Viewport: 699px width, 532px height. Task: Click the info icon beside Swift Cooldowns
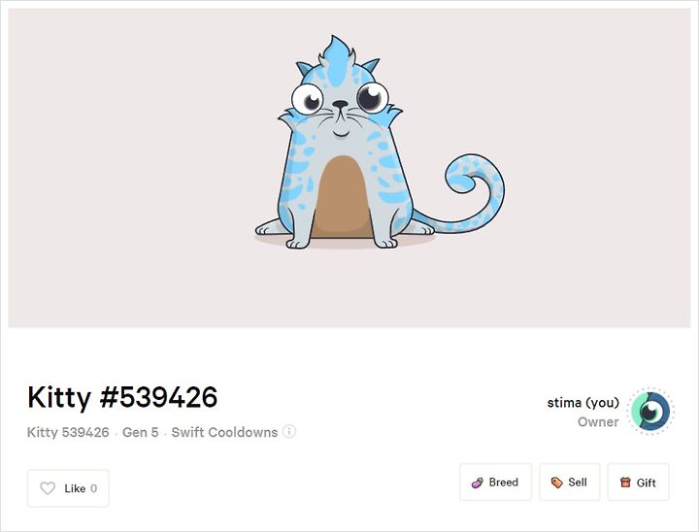coord(289,432)
